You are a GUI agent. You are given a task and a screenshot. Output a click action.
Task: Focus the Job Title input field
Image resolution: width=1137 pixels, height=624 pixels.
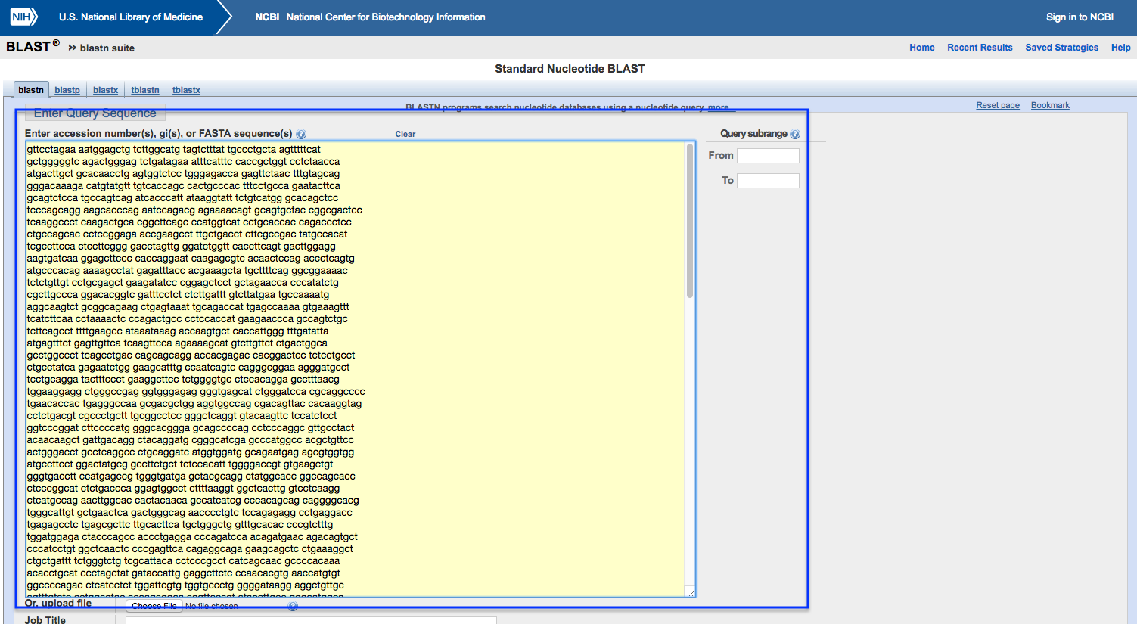311,620
